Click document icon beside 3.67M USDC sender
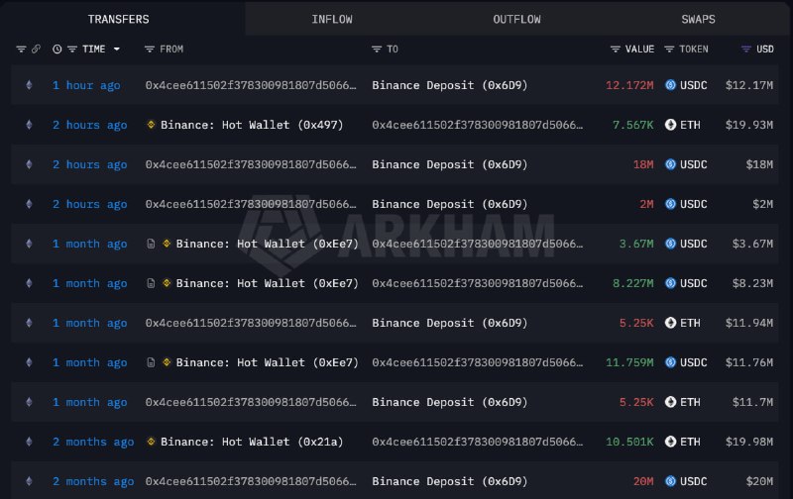Viewport: 793px width, 499px height. coord(151,244)
